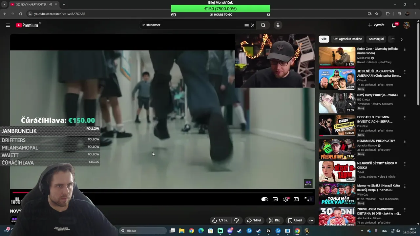Expand the browser tab search dropdown
Viewport: 420px width, 236px height.
click(x=4, y=4)
